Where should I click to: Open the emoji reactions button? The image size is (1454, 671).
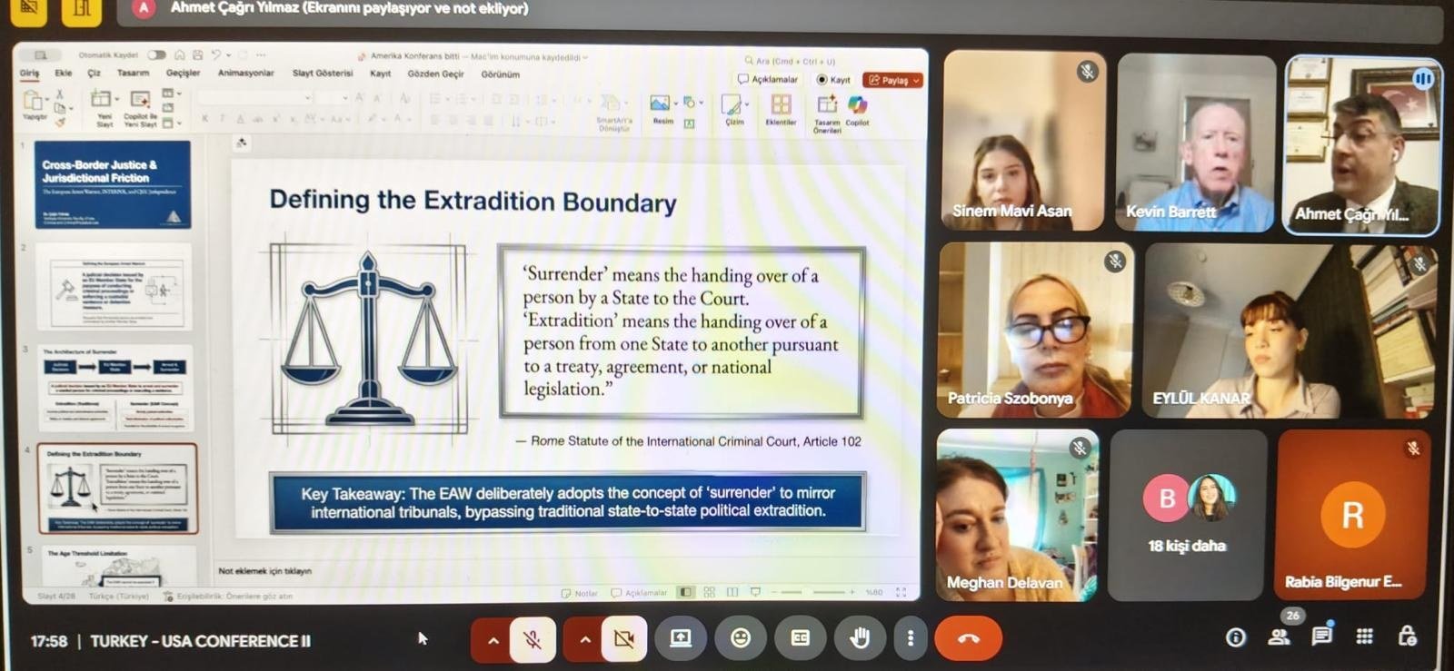point(741,638)
